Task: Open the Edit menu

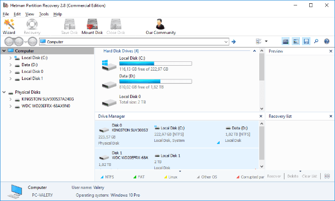Action: 17,14
